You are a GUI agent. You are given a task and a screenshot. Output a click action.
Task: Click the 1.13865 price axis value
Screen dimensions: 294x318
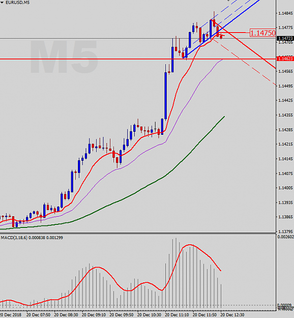tap(286, 217)
